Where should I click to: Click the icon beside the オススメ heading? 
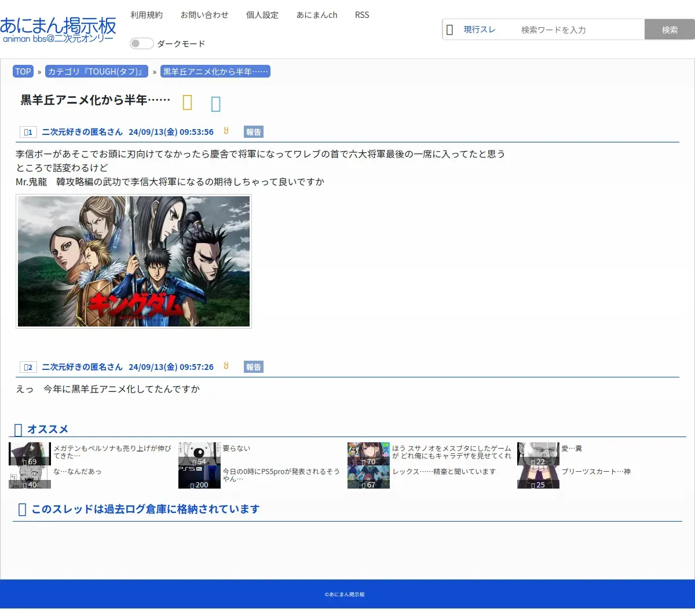click(x=18, y=430)
